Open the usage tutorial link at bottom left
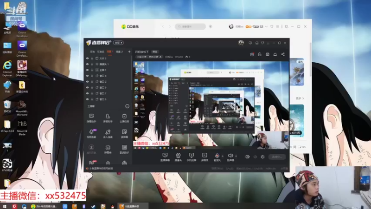 tap(101, 169)
